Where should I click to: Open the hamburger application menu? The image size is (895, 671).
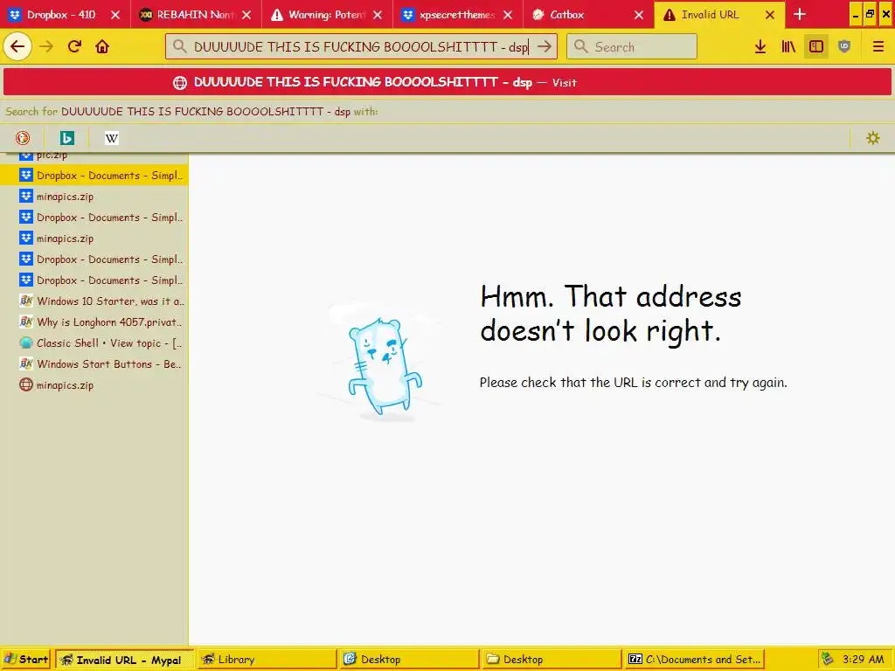point(878,46)
